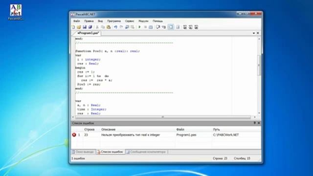313x176 pixels.
Task: Close the error list panel
Action: coord(259,123)
